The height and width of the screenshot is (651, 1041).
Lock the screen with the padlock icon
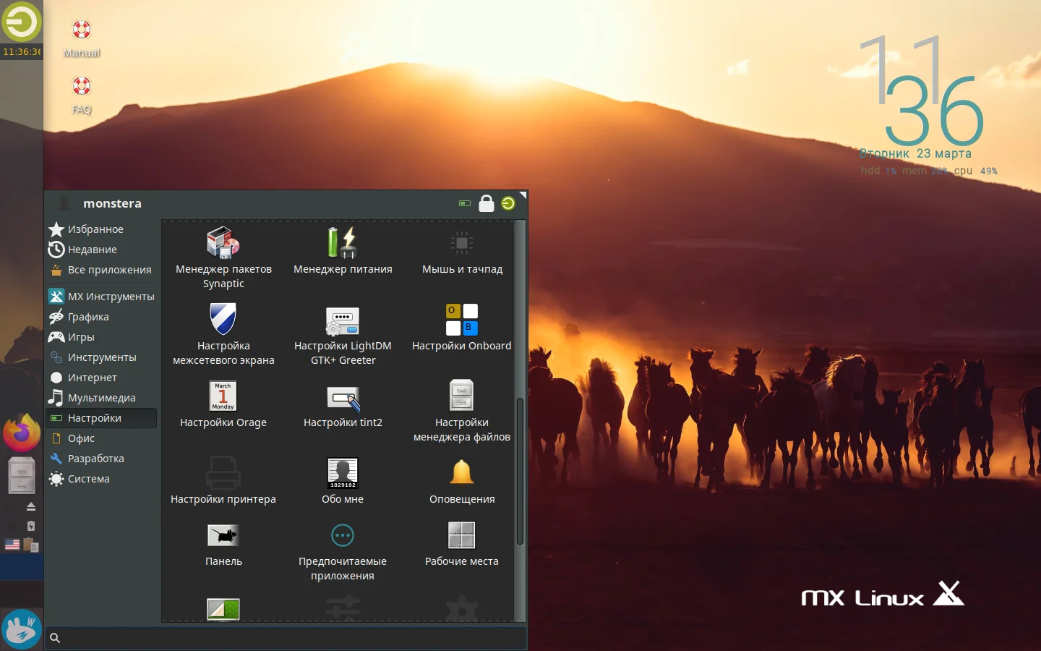point(487,204)
